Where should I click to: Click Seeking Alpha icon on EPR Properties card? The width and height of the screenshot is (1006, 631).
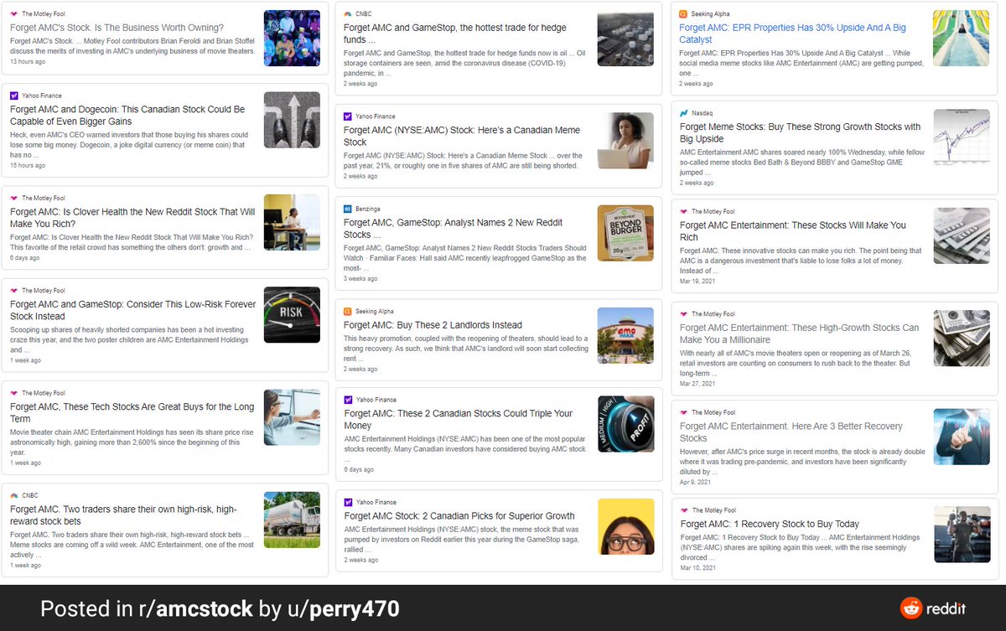pyautogui.click(x=684, y=14)
